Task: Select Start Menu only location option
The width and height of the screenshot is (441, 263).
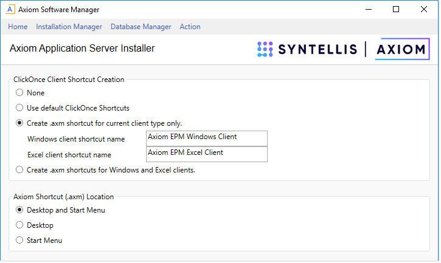Action: (19, 241)
